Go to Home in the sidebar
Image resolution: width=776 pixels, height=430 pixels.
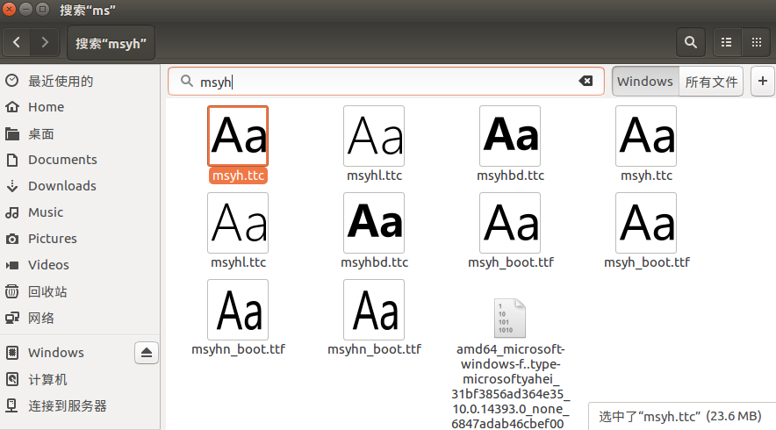(80, 107)
